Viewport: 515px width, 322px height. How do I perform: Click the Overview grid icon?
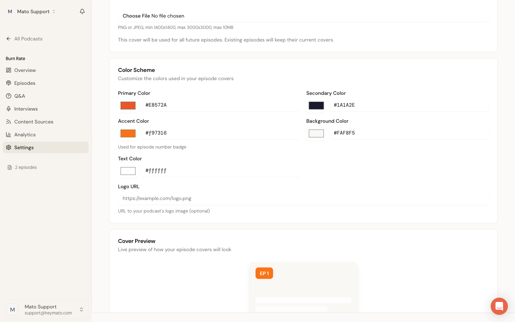pos(9,70)
